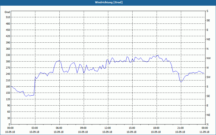Select the Grad unit label on the y-axis
The width and height of the screenshot is (216, 135).
pyautogui.click(x=7, y=12)
